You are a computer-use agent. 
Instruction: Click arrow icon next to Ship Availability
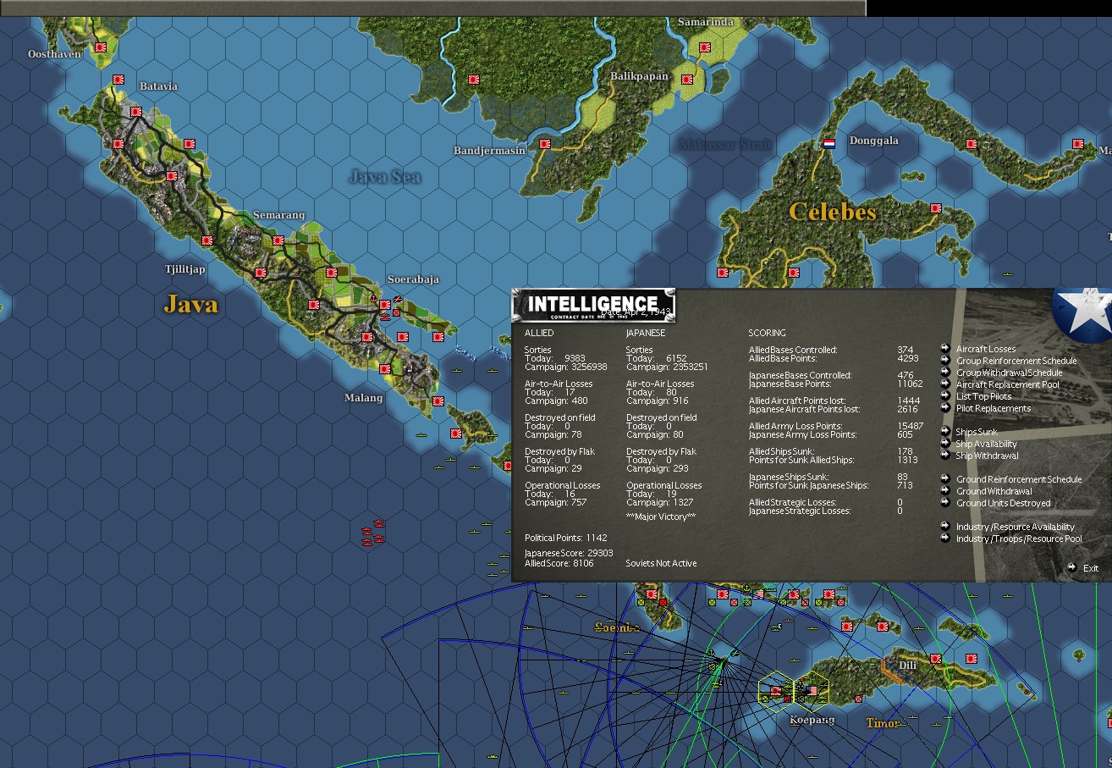pyautogui.click(x=945, y=443)
